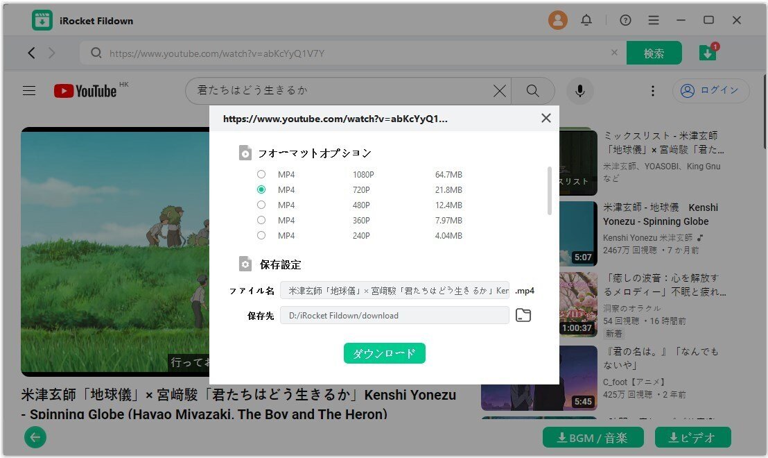Open the 1:00:37 video thumbnail
768x458 pixels.
point(579,305)
